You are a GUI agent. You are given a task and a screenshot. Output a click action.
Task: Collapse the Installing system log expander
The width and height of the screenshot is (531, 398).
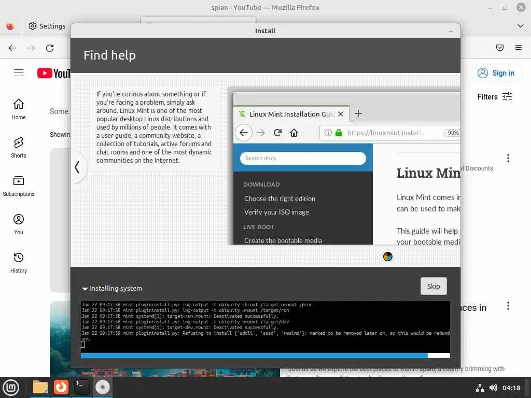(112, 288)
